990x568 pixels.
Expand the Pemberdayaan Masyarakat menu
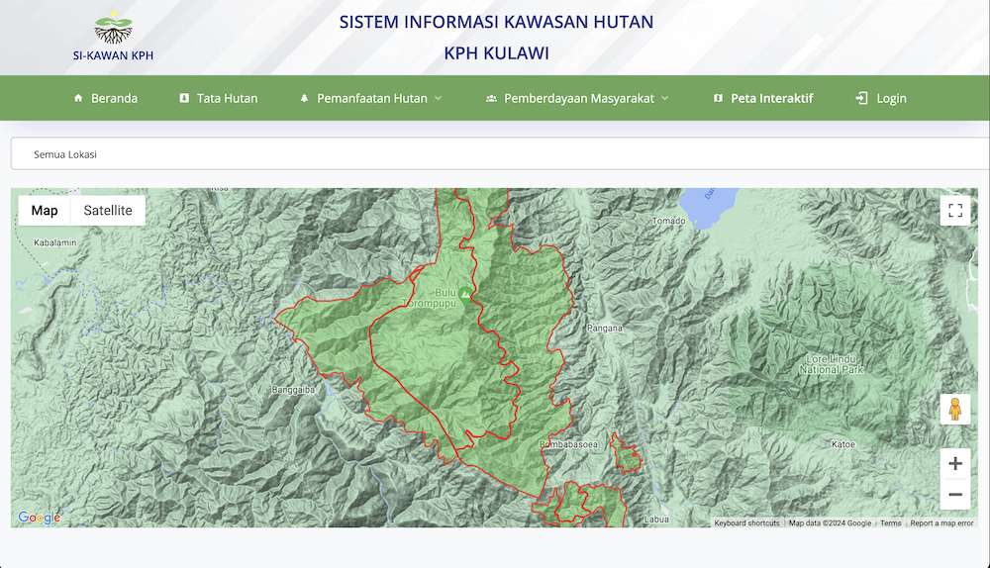coord(578,98)
